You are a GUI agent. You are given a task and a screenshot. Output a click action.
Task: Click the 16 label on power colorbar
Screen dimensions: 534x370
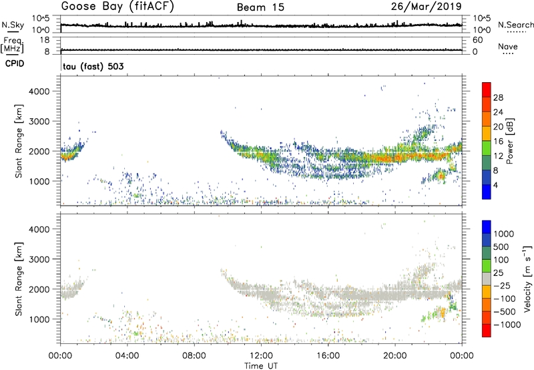coord(498,142)
